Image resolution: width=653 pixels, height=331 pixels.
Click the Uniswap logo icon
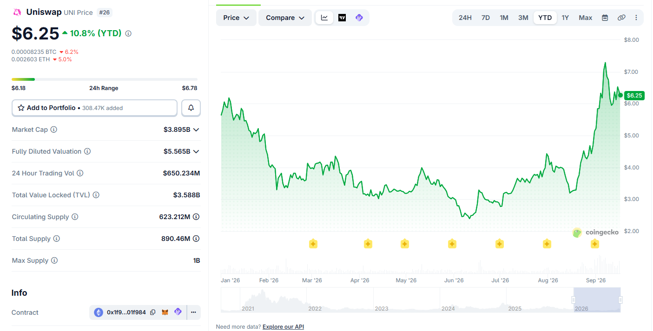(x=17, y=13)
